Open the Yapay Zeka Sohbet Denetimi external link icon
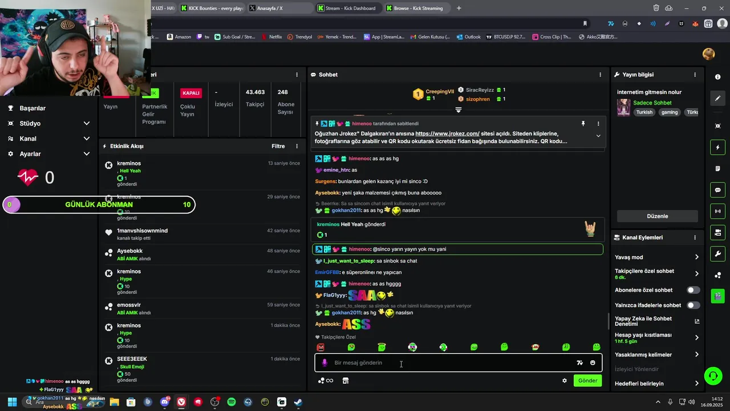 tap(696, 321)
